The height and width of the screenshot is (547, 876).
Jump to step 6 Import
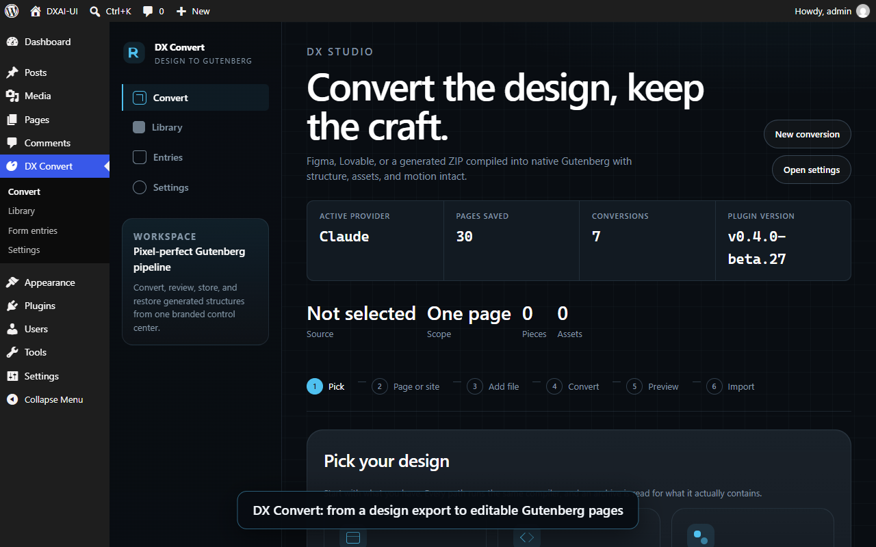coord(731,386)
